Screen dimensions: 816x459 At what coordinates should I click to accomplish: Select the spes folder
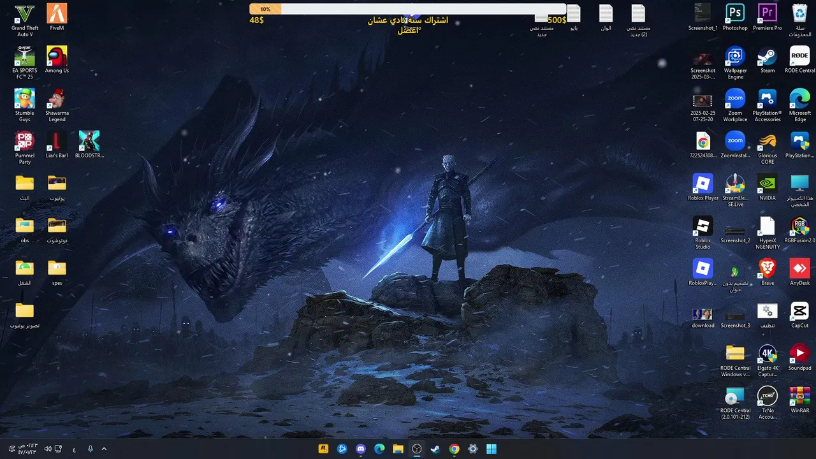(57, 272)
